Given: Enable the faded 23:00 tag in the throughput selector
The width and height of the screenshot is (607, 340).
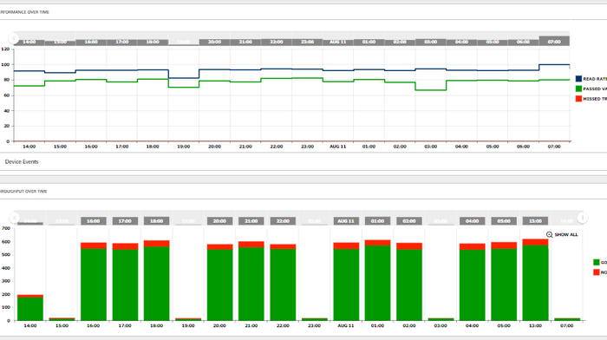Looking at the screenshot, I should coord(314,221).
